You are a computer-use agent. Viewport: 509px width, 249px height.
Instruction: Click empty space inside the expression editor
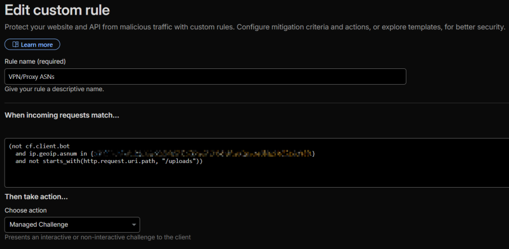click(x=293, y=175)
